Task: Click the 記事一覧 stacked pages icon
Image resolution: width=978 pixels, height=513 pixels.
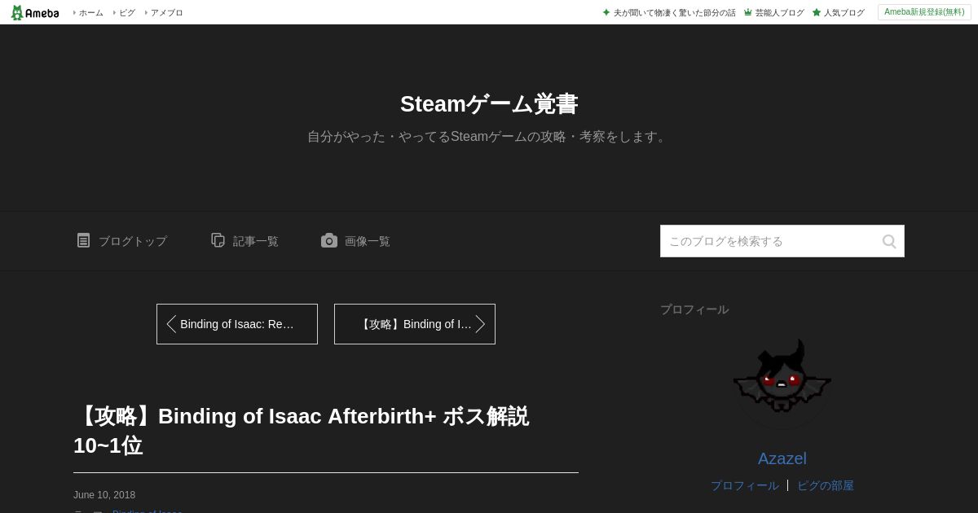Action: [x=218, y=240]
